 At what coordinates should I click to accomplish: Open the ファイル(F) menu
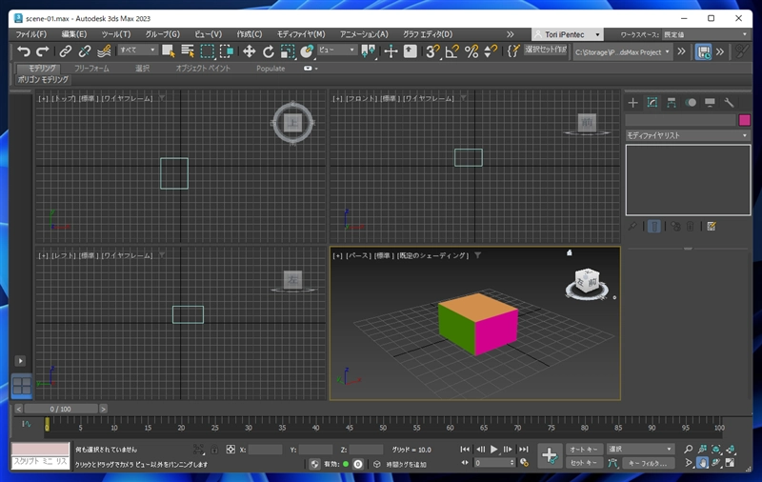pos(30,34)
